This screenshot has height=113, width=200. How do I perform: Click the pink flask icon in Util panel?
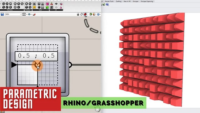[x=61, y=7]
